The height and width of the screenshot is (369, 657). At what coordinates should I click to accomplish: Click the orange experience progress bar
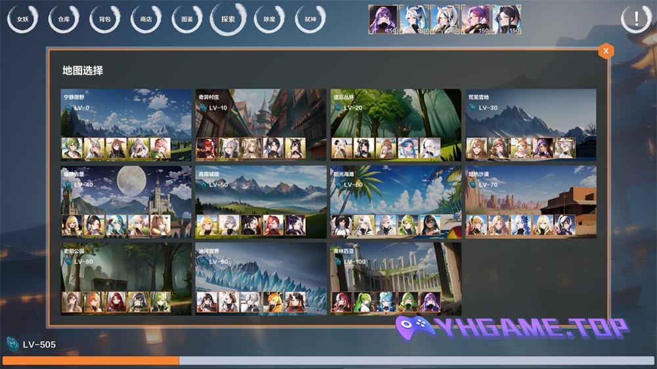[x=91, y=360]
